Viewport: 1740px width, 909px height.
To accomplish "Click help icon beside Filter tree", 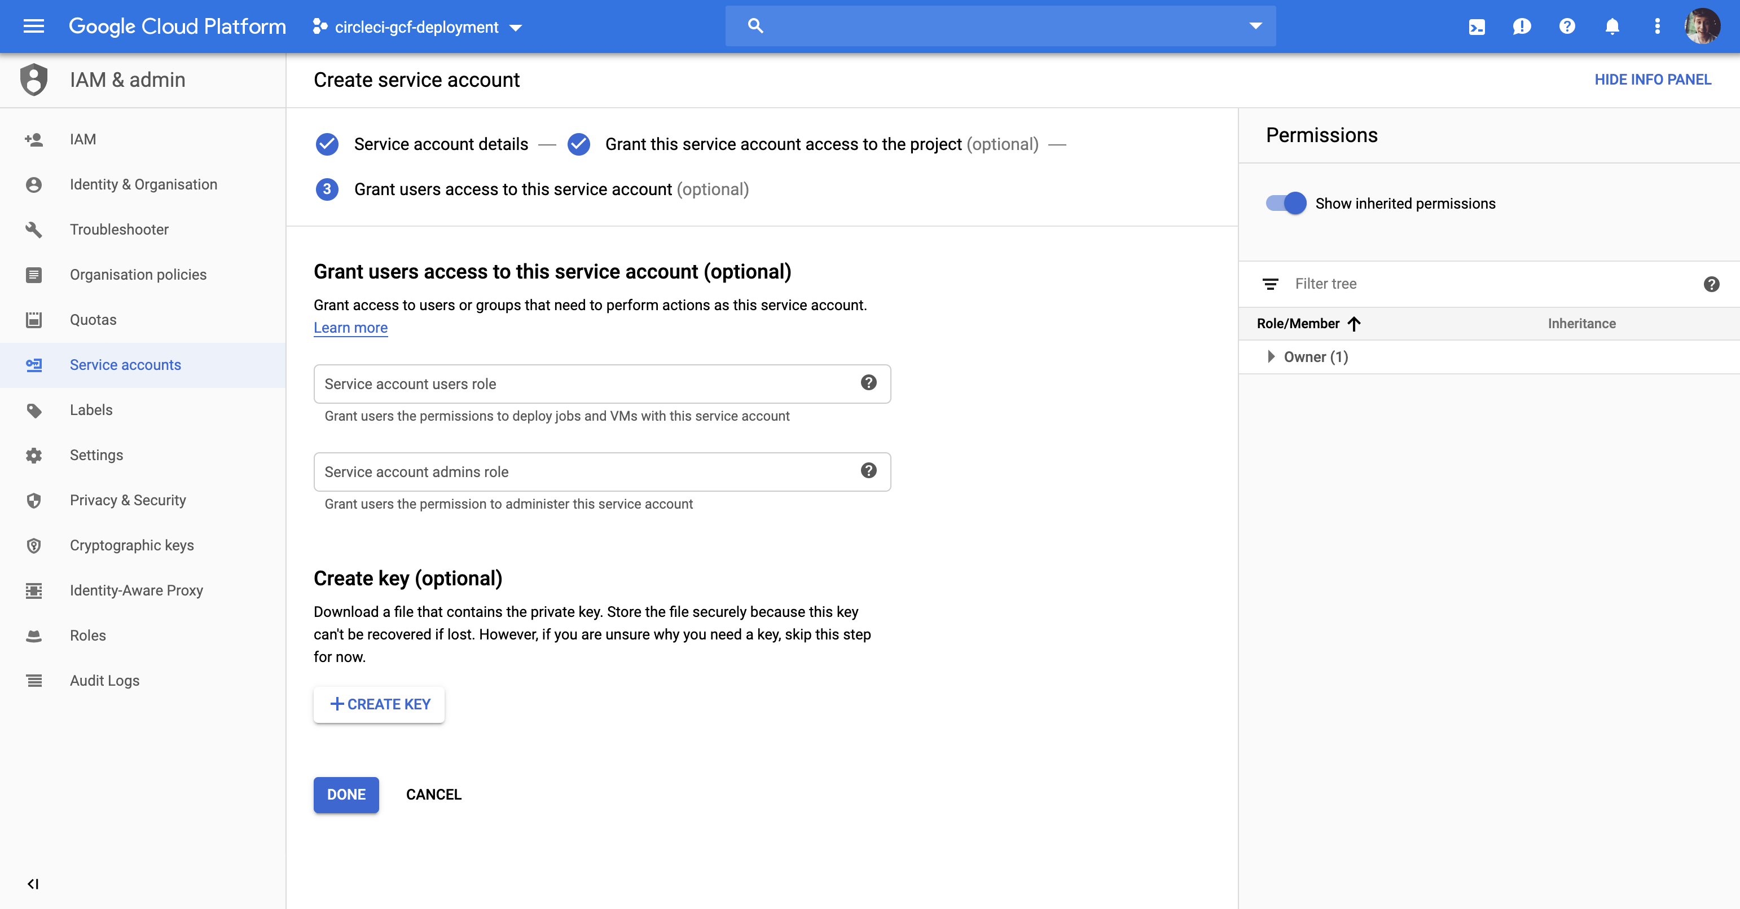I will pos(1711,284).
